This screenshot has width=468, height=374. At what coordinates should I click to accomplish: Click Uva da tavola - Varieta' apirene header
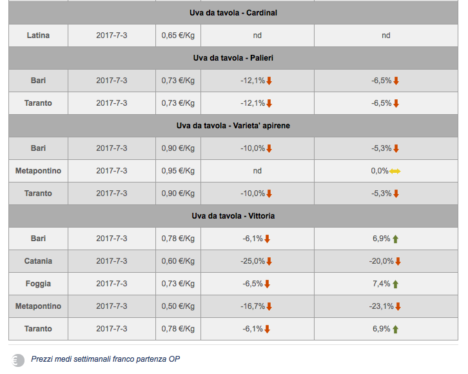coord(233,126)
